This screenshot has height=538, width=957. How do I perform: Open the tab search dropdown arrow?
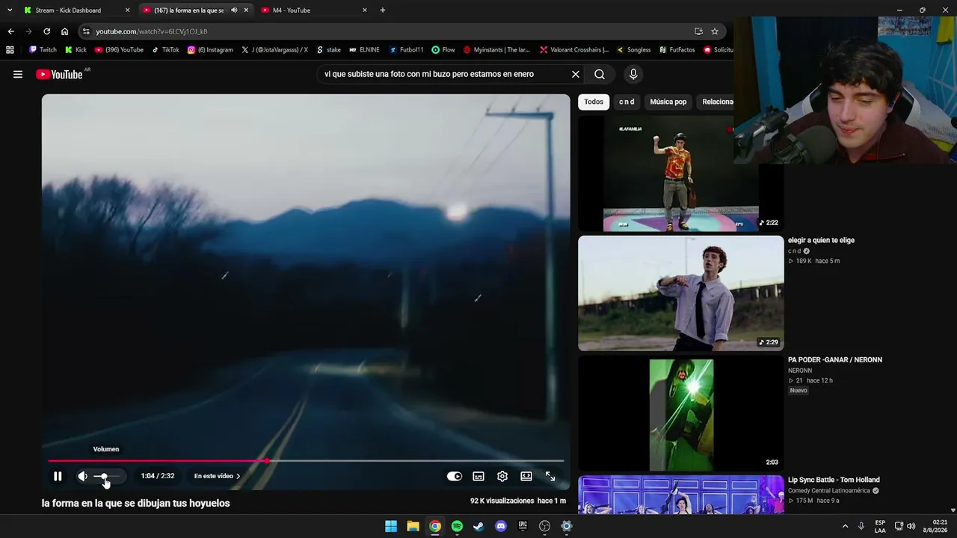10,10
